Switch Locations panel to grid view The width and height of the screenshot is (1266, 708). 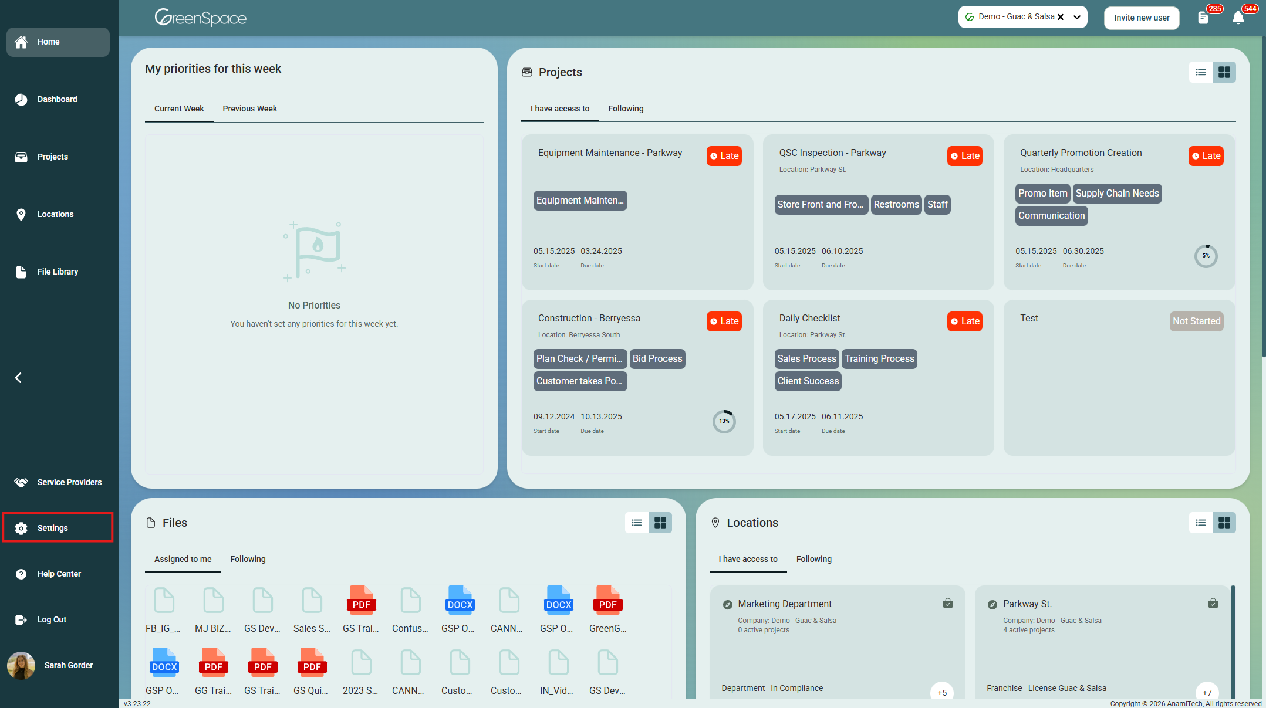[1224, 523]
